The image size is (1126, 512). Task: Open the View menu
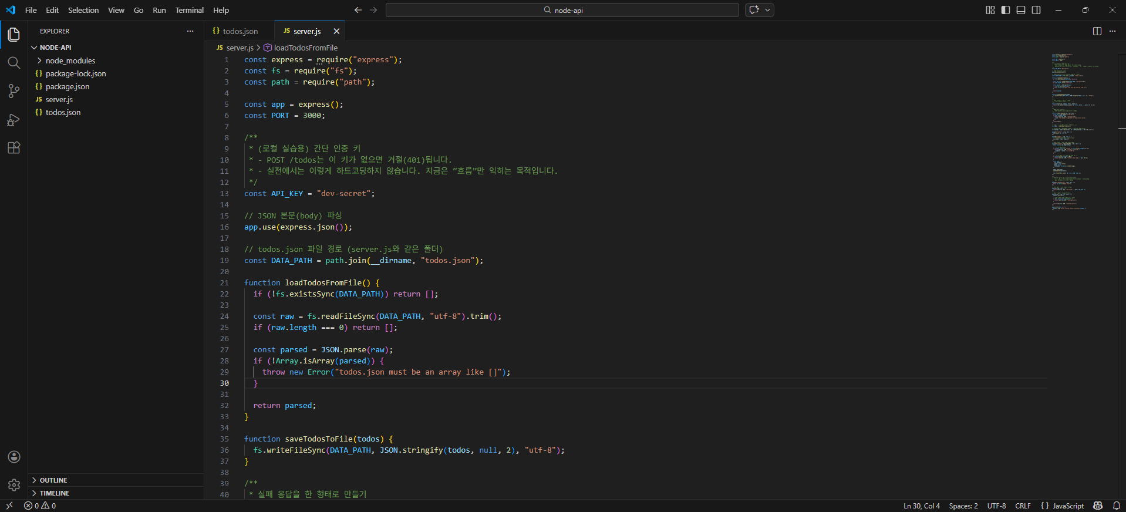(116, 10)
